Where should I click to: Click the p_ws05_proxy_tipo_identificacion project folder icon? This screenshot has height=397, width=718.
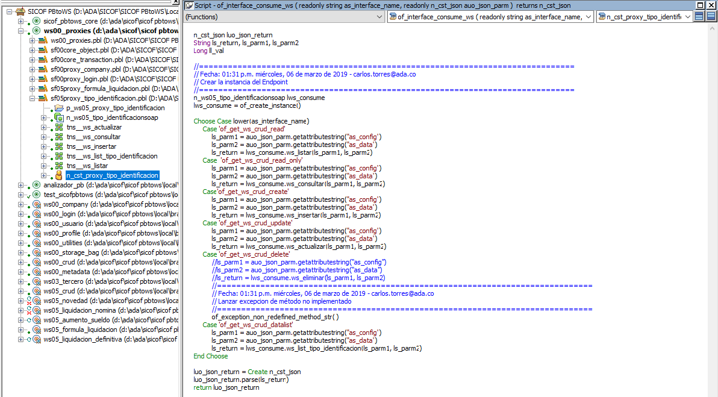pos(58,108)
